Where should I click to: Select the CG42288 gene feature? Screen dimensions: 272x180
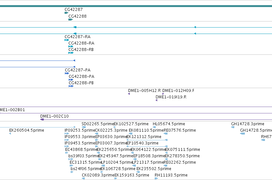(x=71, y=20)
